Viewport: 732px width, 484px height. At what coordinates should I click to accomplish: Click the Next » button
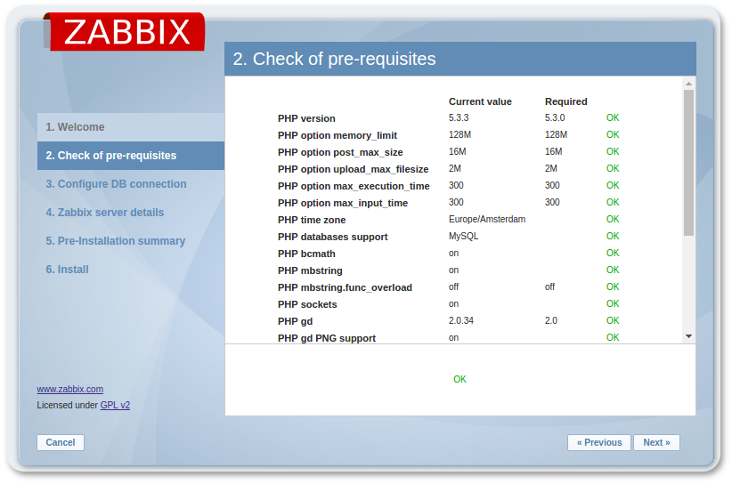pyautogui.click(x=656, y=442)
